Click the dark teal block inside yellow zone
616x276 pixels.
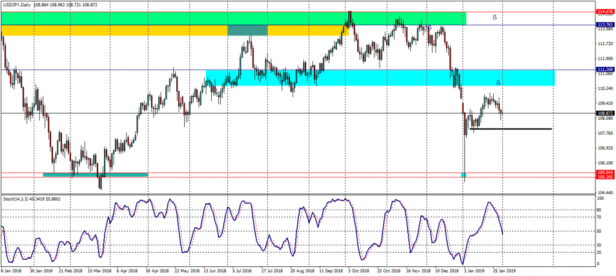[x=247, y=30]
